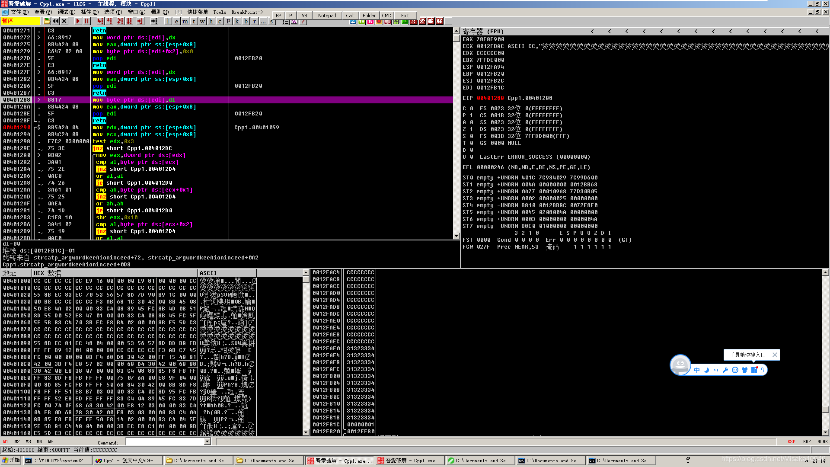This screenshot has width=830, height=467.
Task: Toggle the moon icon on input toolbar
Action: pos(707,370)
